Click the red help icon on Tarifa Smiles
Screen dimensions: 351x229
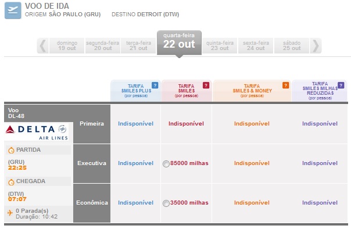(206, 85)
